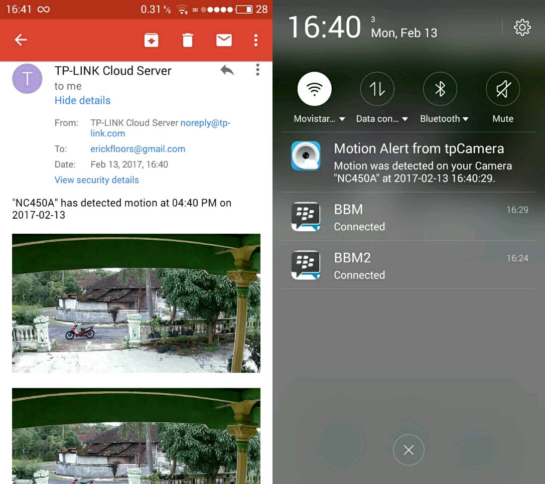
Task: Tap the tpCamera app icon
Action: point(306,155)
